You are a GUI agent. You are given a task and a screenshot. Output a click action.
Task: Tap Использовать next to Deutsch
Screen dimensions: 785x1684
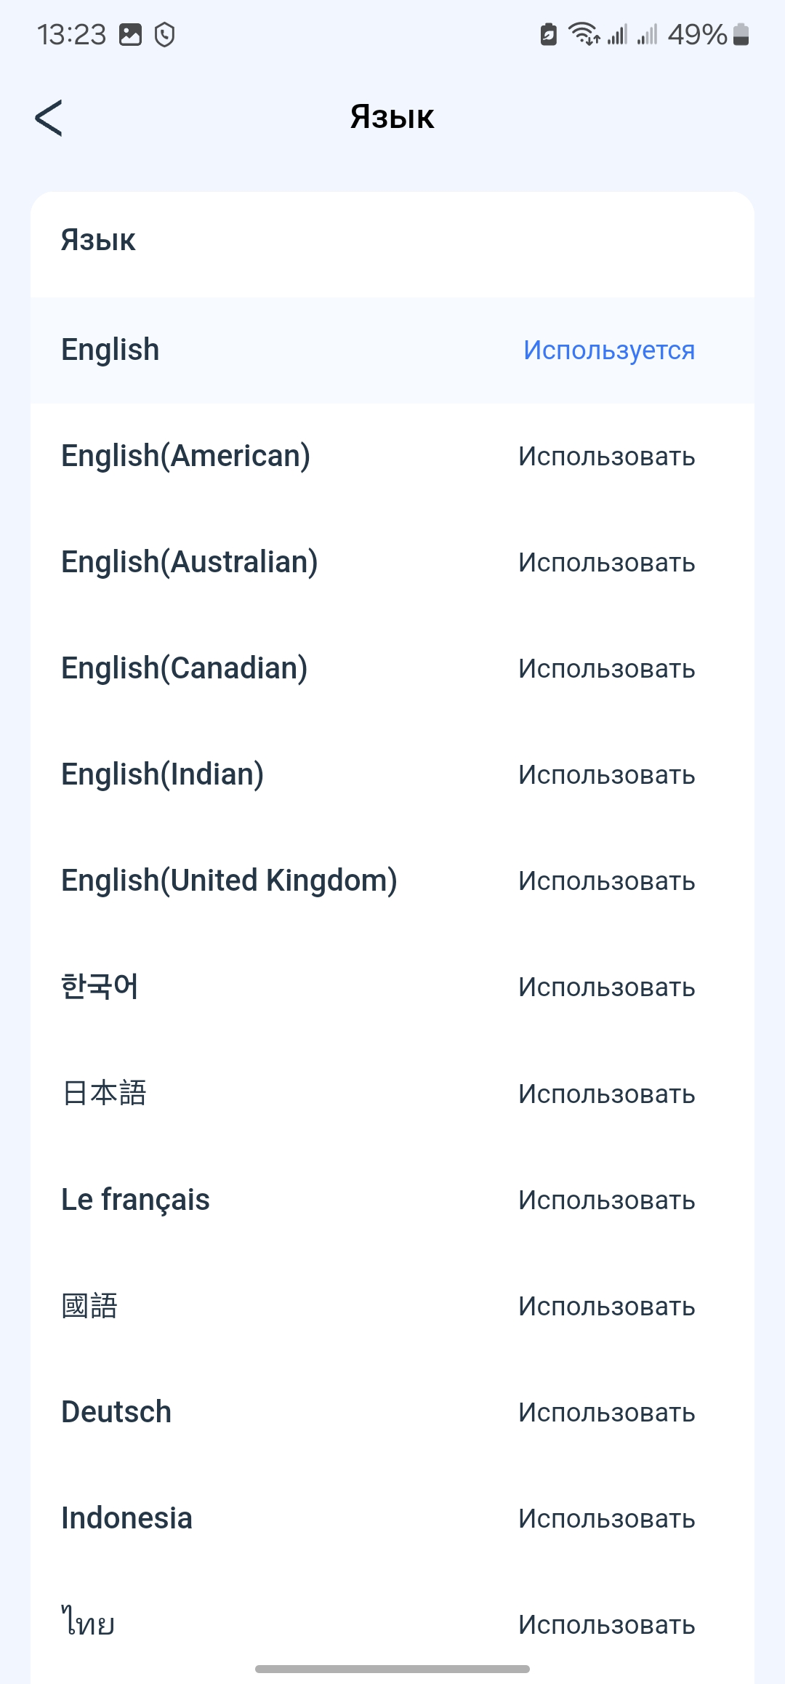(606, 1413)
